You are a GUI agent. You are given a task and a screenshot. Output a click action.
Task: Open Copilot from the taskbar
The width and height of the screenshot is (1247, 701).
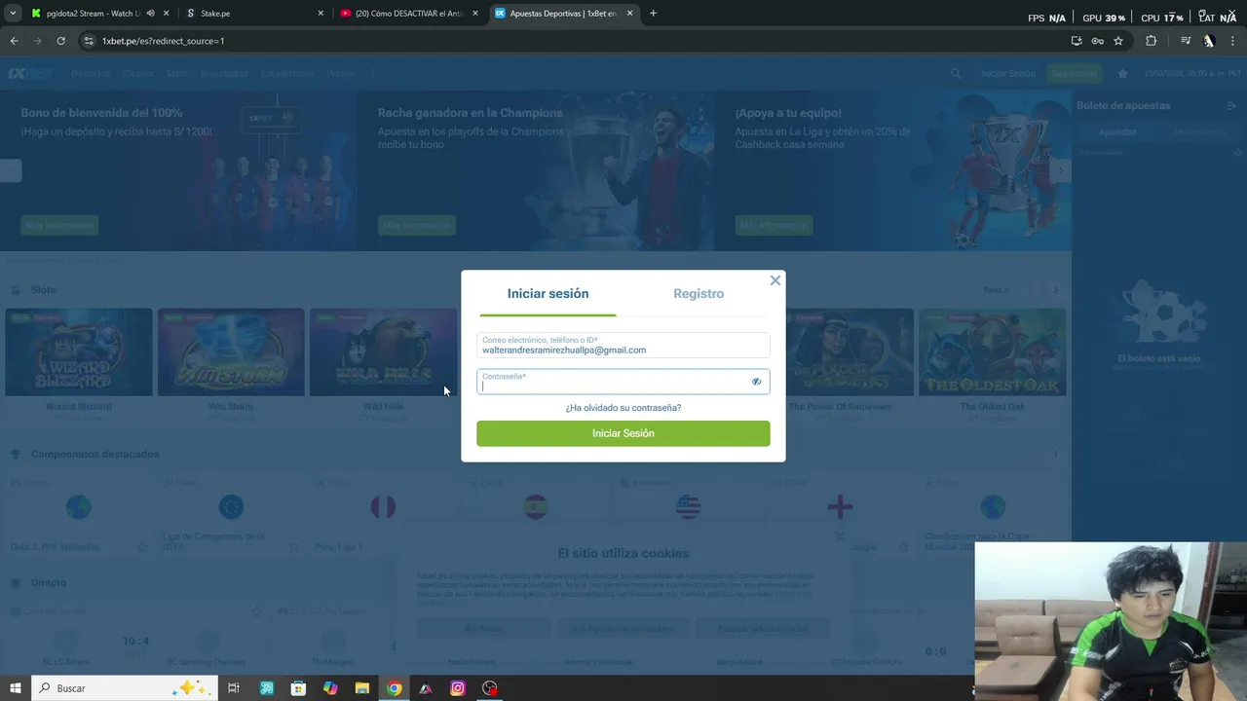tap(330, 688)
